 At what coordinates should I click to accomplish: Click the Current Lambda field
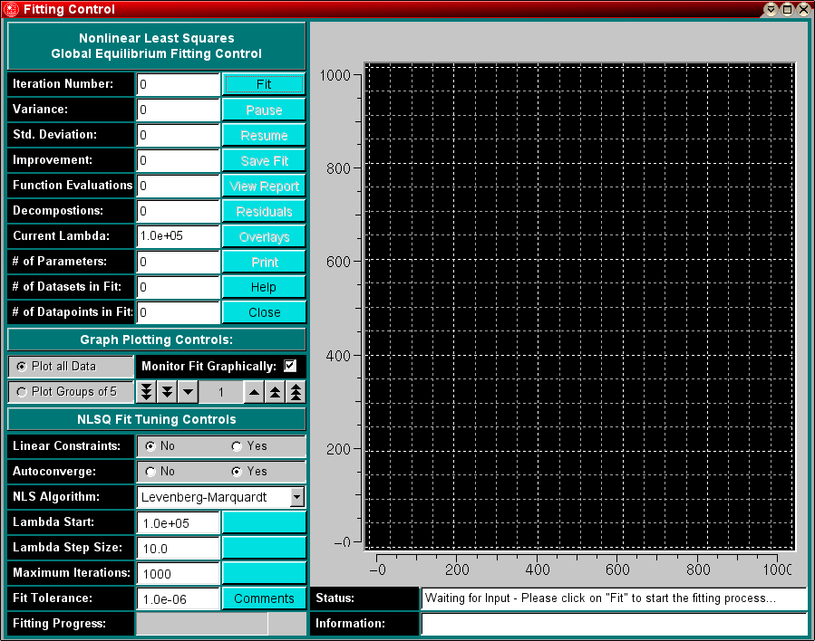pos(179,236)
